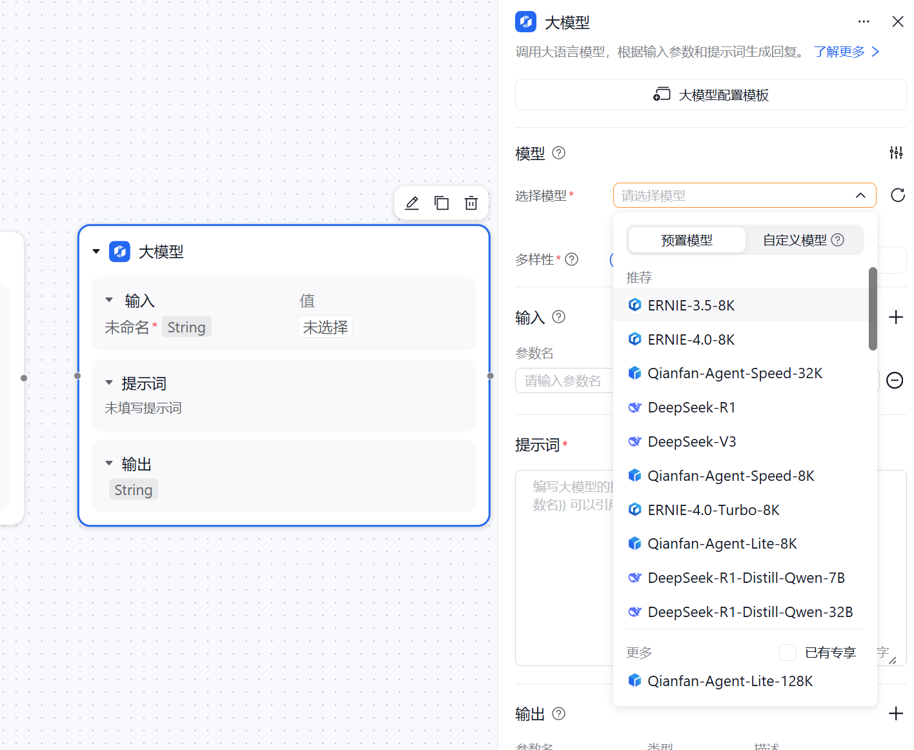Click the template icon in 大模型配置模板 button
Image resolution: width=914 pixels, height=750 pixels.
pyautogui.click(x=662, y=95)
